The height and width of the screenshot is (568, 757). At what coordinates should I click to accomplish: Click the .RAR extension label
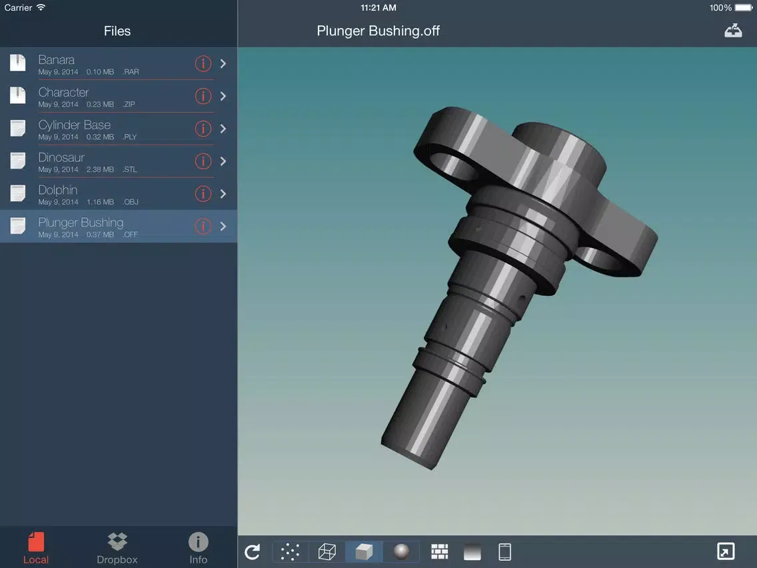click(x=131, y=72)
